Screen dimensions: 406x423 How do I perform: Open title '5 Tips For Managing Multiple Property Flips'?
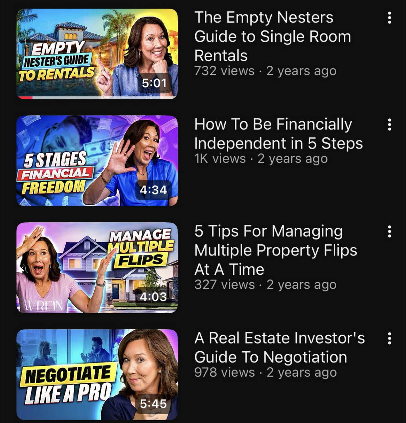coord(276,250)
